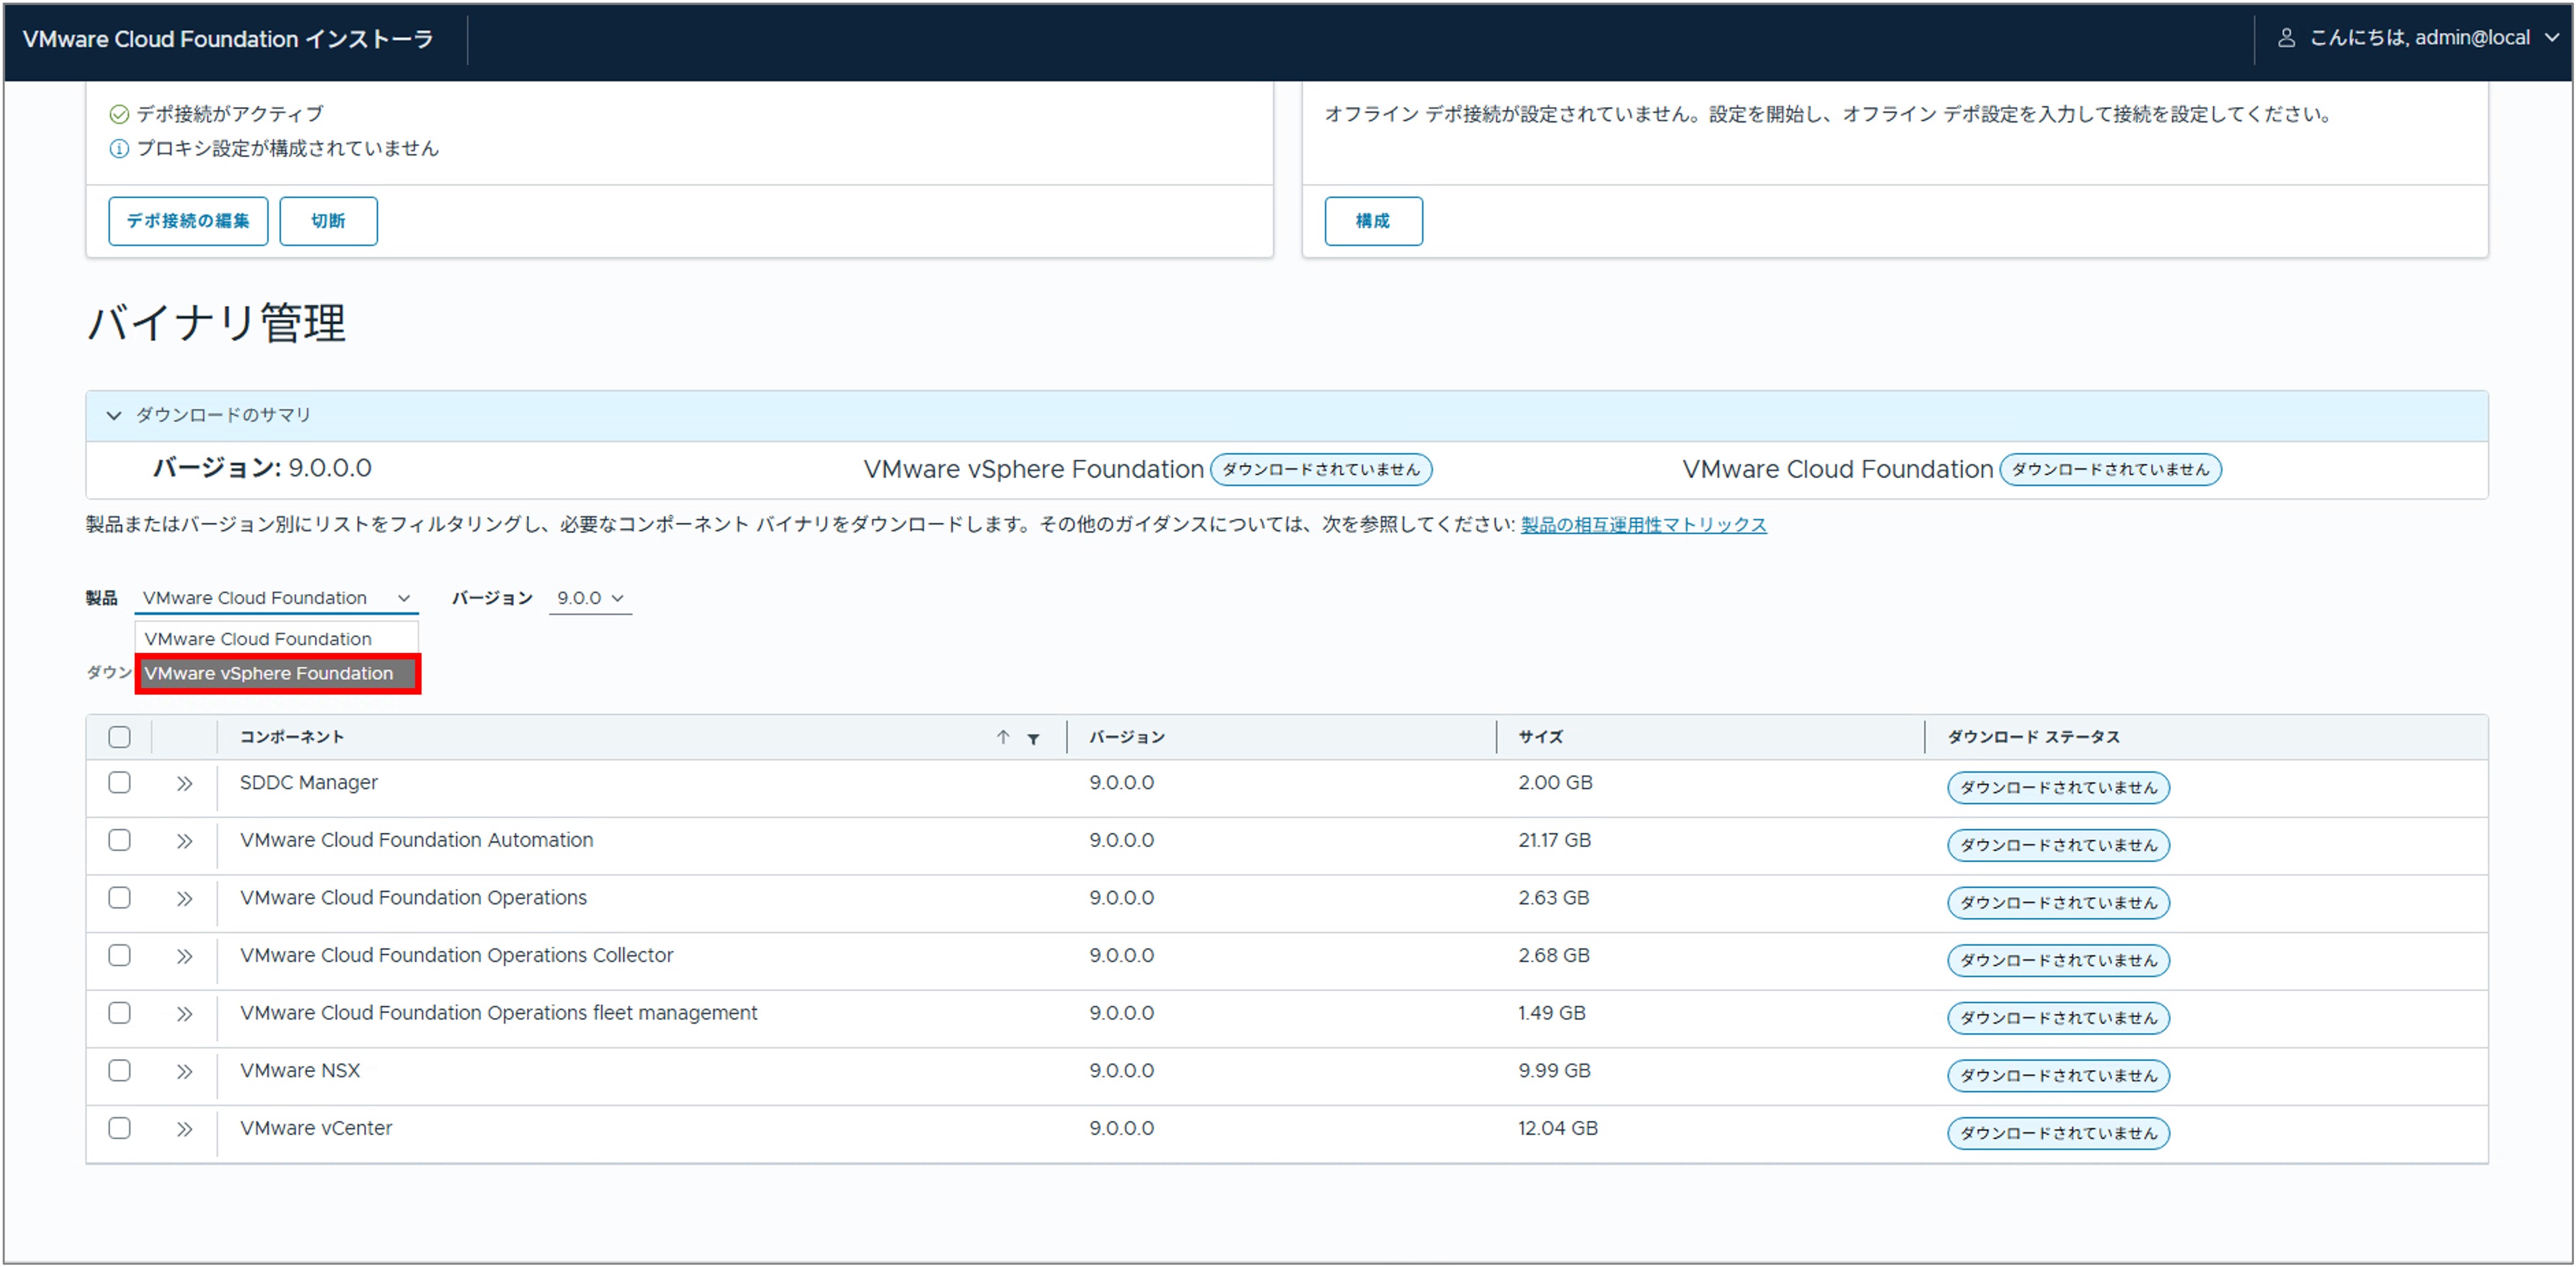
Task: Expand Operations Collector row details
Action: click(184, 957)
